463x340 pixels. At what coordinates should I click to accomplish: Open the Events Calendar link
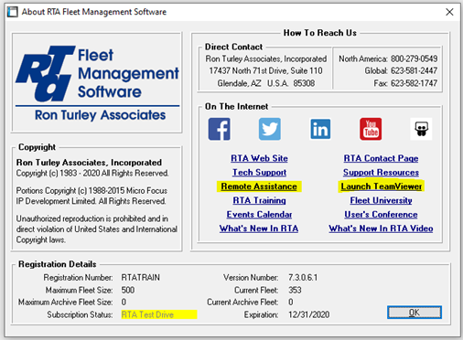259,215
